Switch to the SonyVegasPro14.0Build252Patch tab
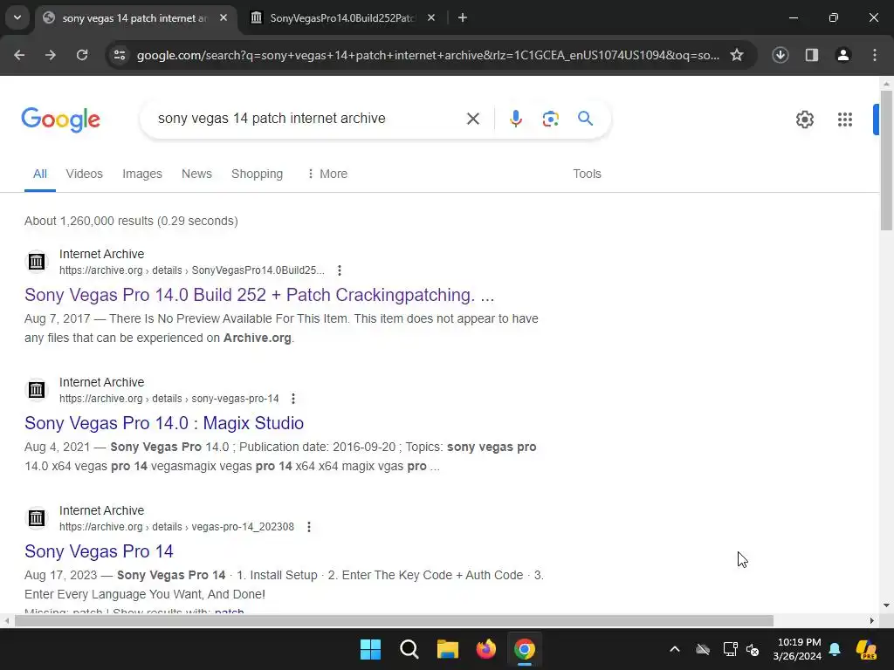 pos(342,17)
